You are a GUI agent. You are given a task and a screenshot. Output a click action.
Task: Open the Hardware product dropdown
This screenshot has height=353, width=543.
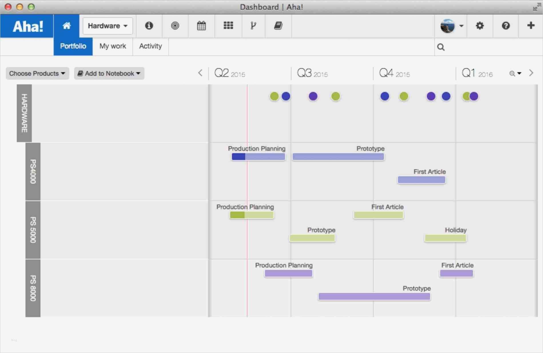tap(108, 26)
